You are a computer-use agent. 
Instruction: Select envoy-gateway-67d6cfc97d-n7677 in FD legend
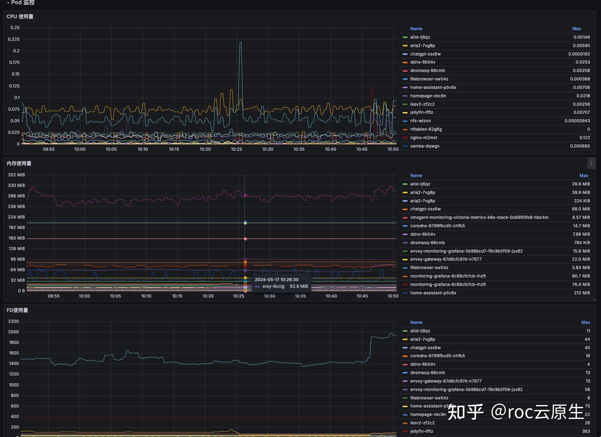click(x=446, y=381)
